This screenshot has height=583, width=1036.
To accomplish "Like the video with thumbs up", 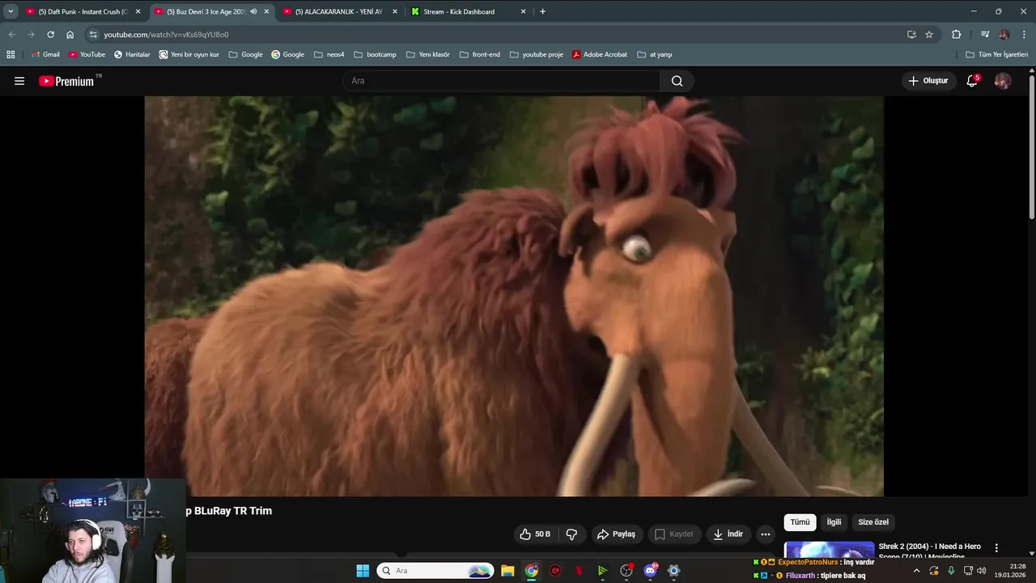I will tap(536, 534).
